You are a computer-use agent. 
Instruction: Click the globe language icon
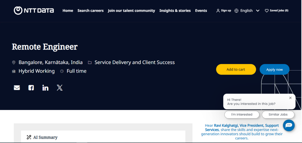coord(236,11)
